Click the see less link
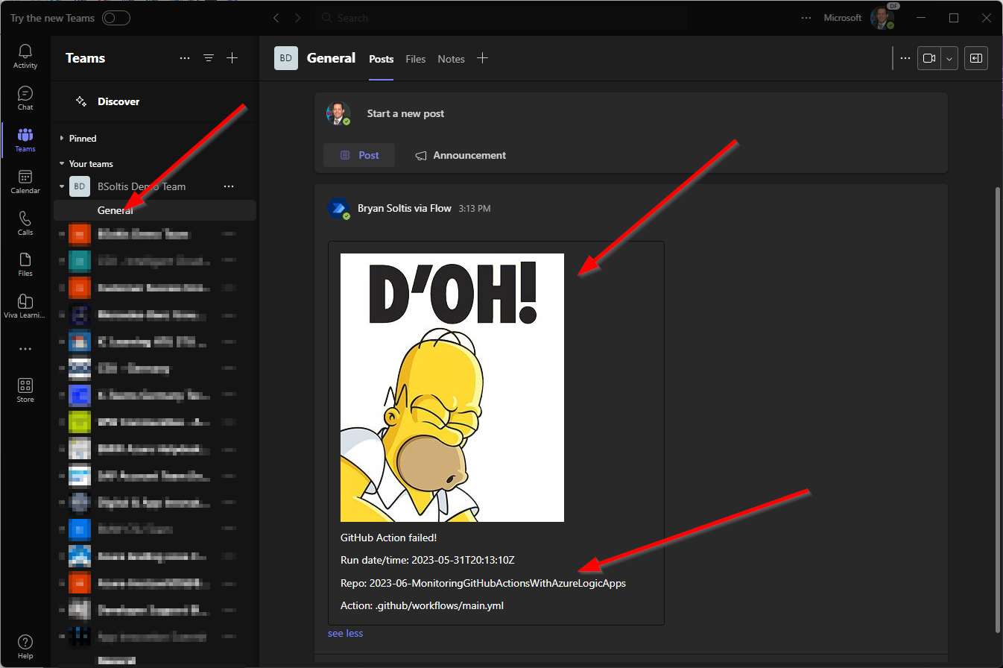 click(x=345, y=633)
